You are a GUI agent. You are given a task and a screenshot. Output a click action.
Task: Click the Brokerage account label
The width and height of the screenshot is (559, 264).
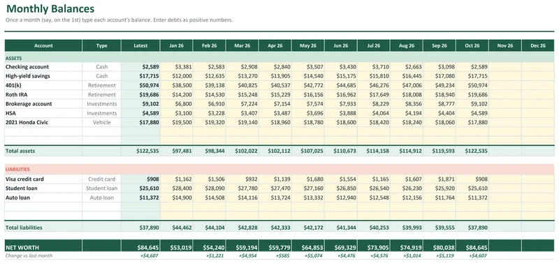tap(29, 104)
